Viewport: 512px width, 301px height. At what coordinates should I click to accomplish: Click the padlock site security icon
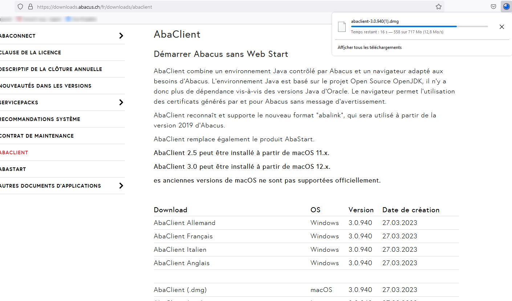[x=30, y=7]
